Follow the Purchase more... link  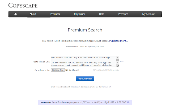(x=119, y=41)
